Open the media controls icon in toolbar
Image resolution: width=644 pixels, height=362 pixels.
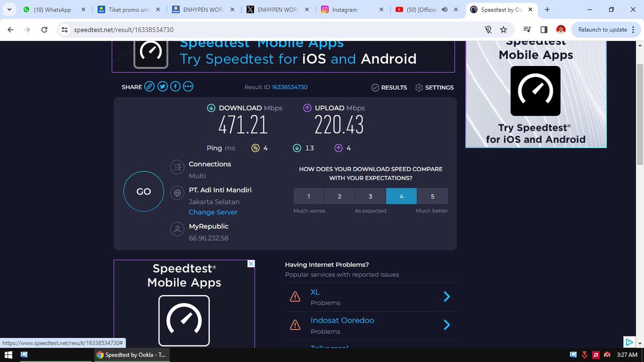click(x=528, y=29)
